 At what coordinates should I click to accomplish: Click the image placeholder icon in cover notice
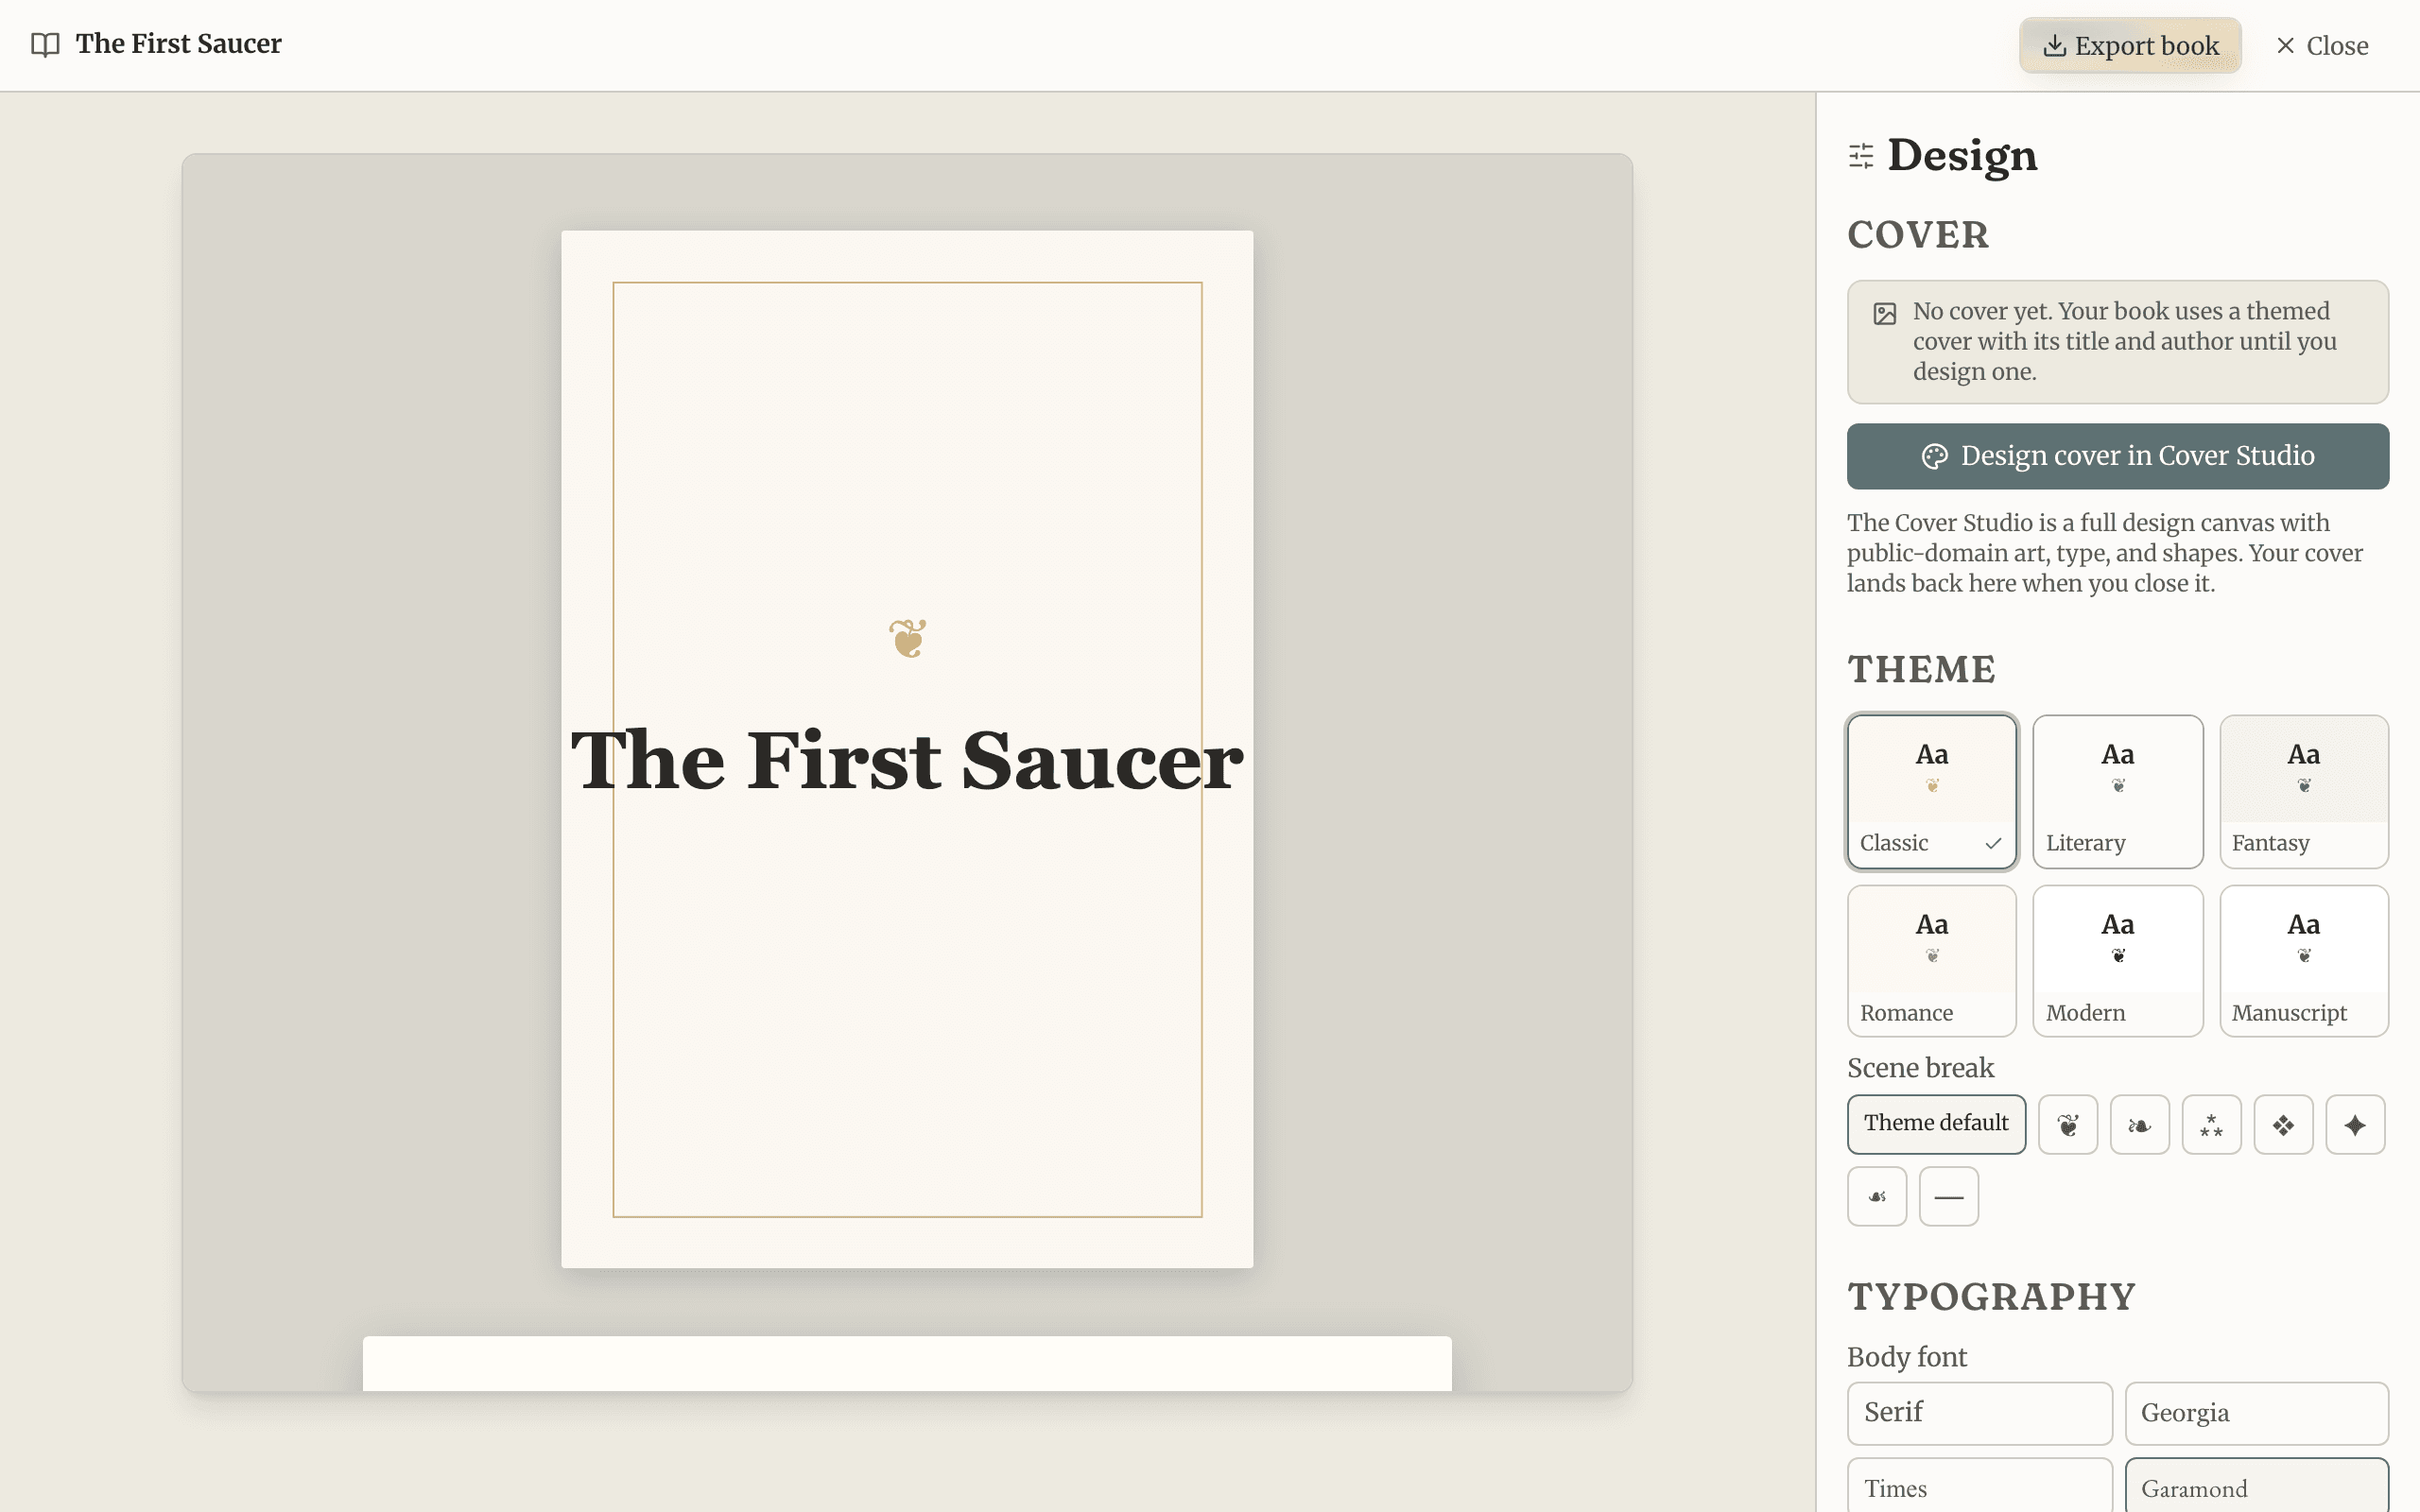pyautogui.click(x=1884, y=314)
